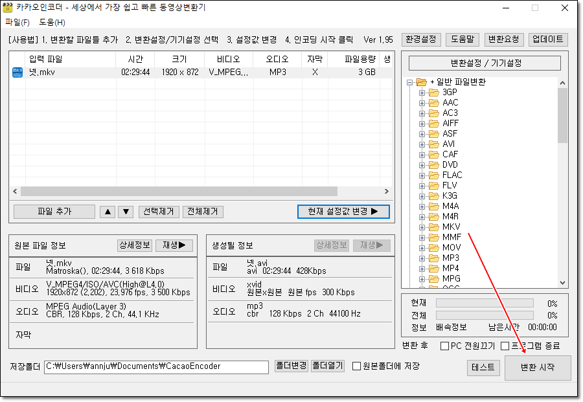This screenshot has height=402, width=583.
Task: Play the original file with 재생▶
Action: [x=174, y=245]
